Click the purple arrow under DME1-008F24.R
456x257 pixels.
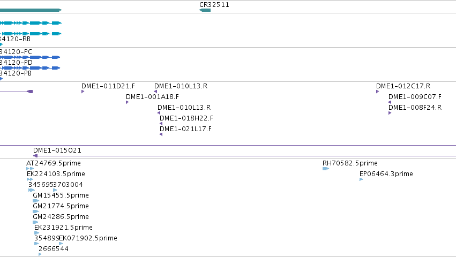click(390, 113)
